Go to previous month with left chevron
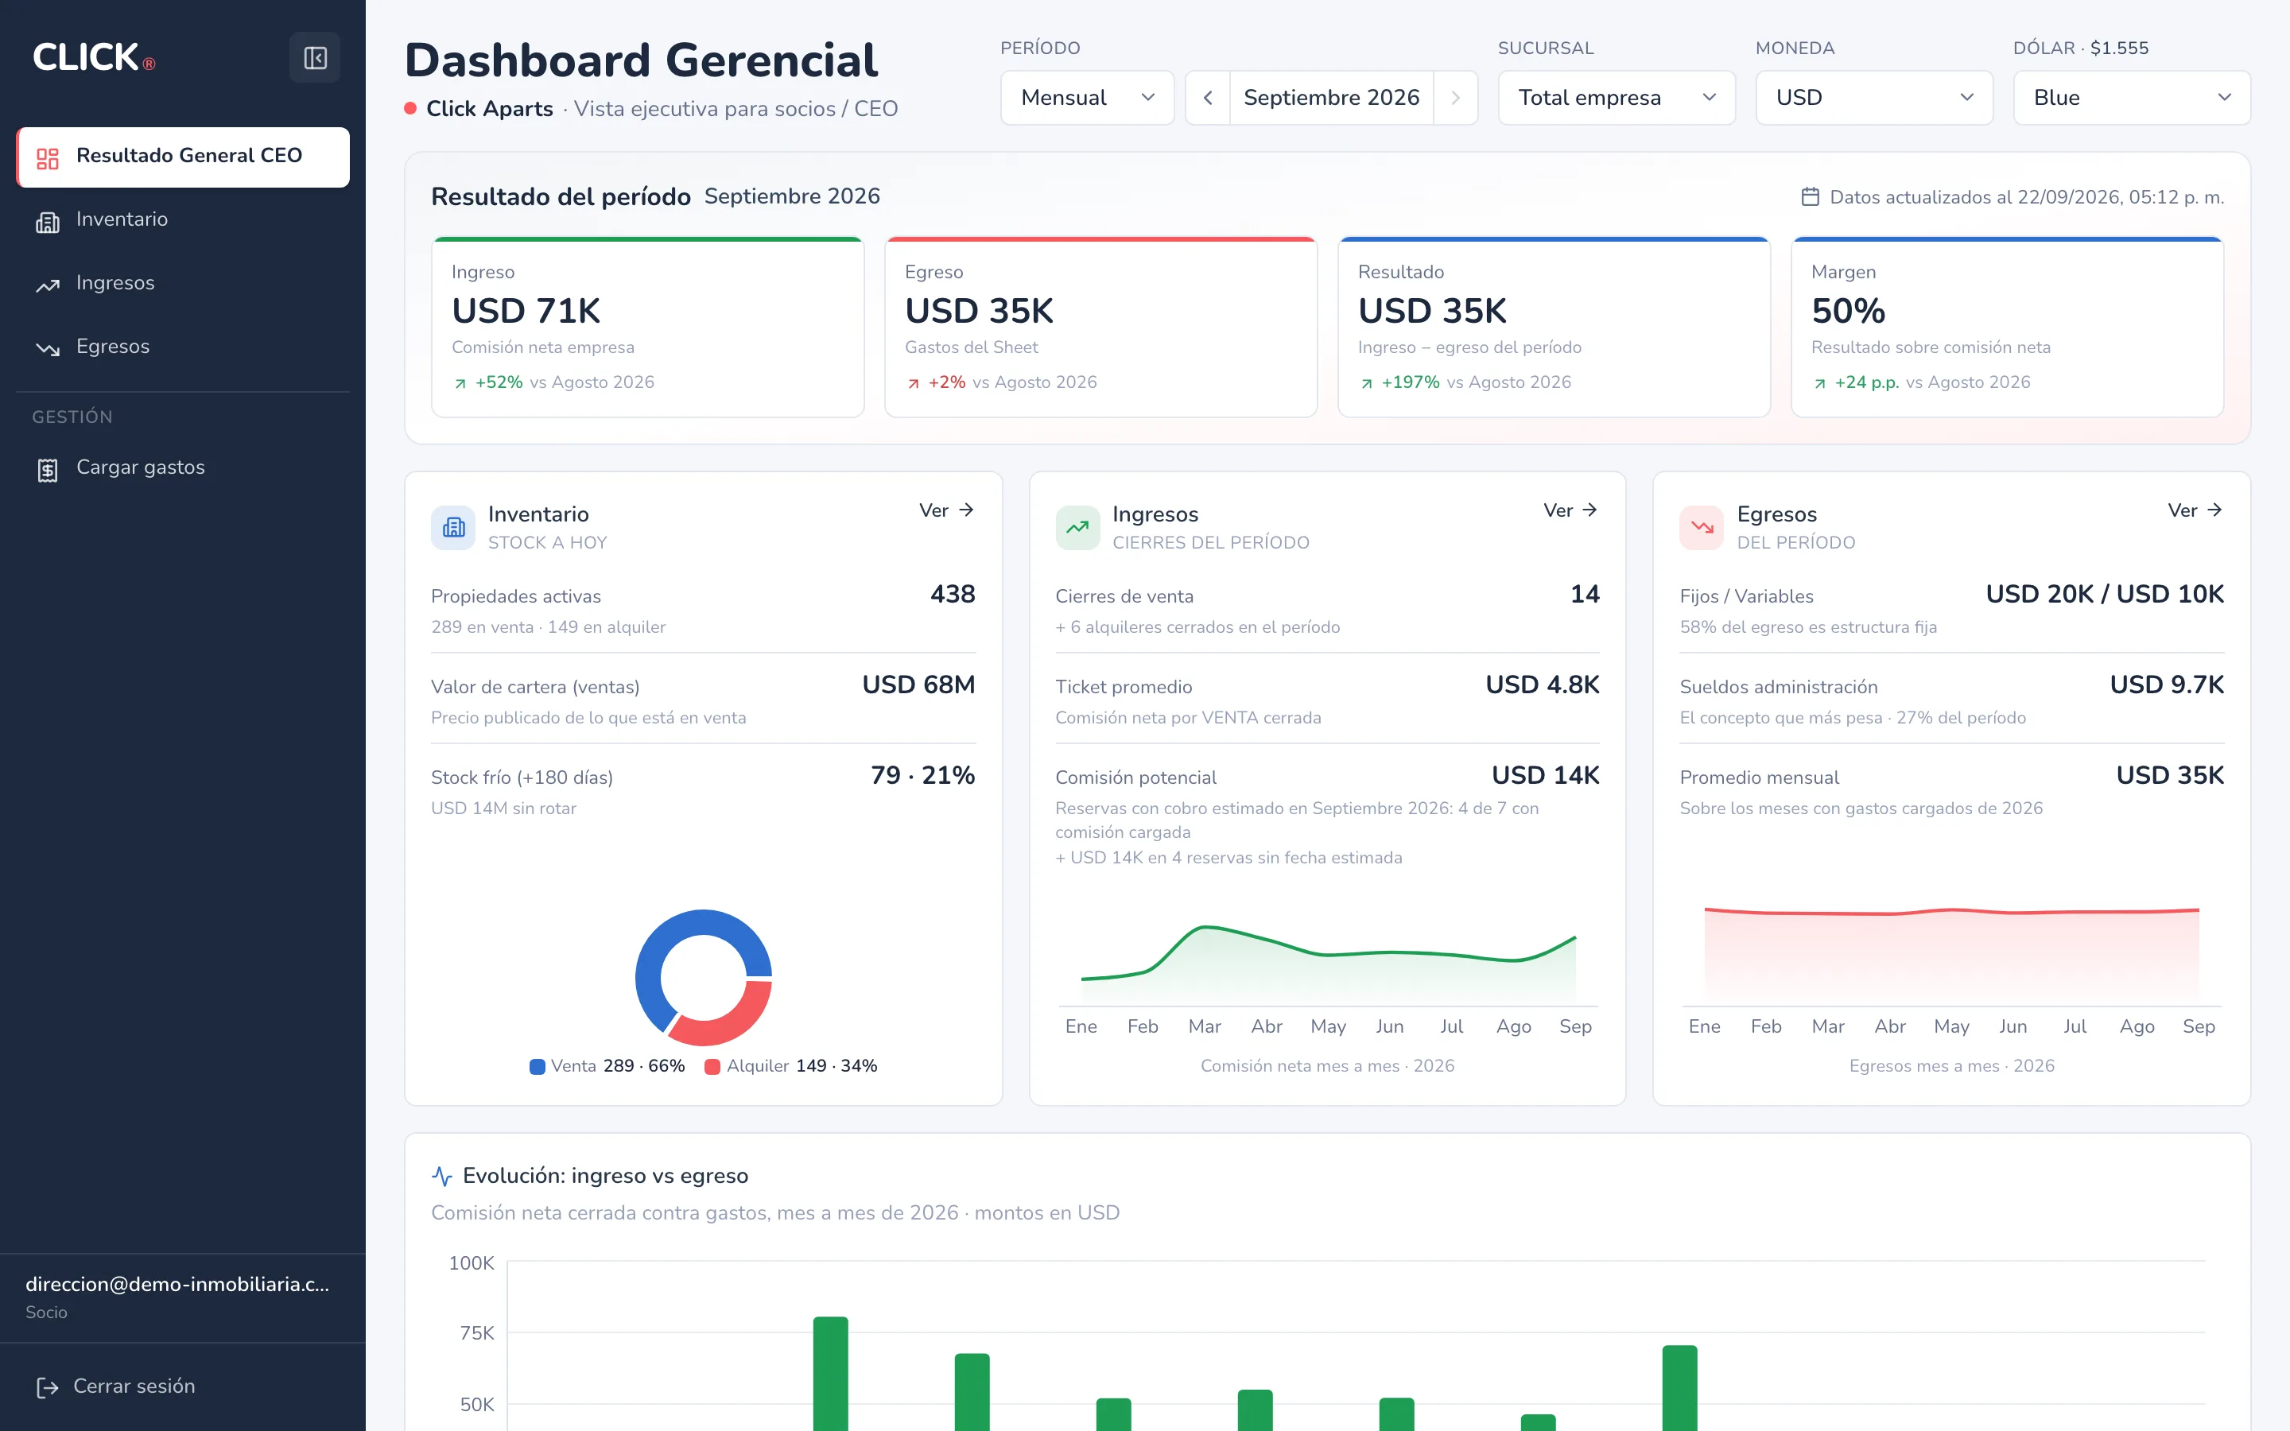The height and width of the screenshot is (1431, 2290). pyautogui.click(x=1209, y=98)
